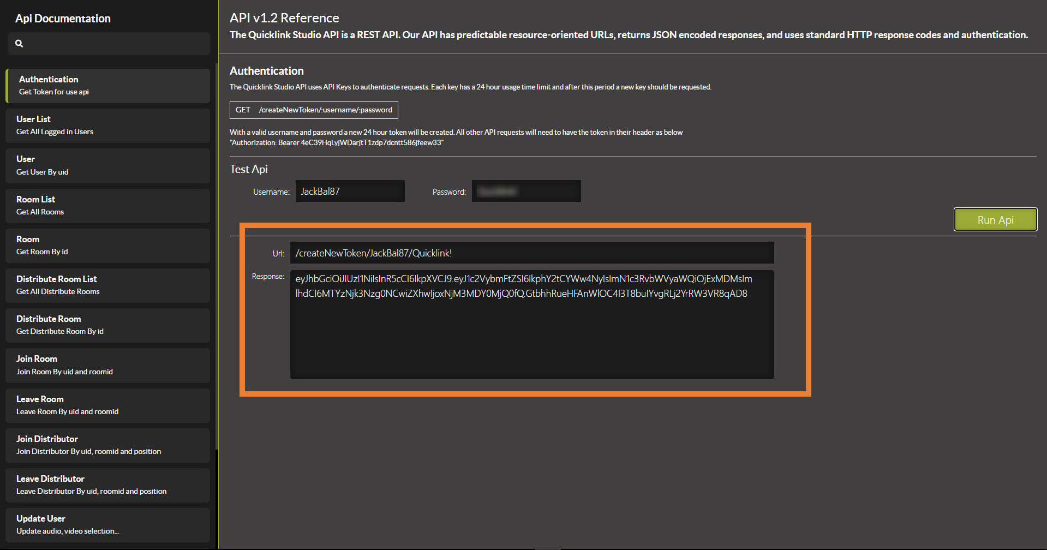The height and width of the screenshot is (550, 1047).
Task: Choose Distribute Room sidebar entry
Action: point(108,325)
